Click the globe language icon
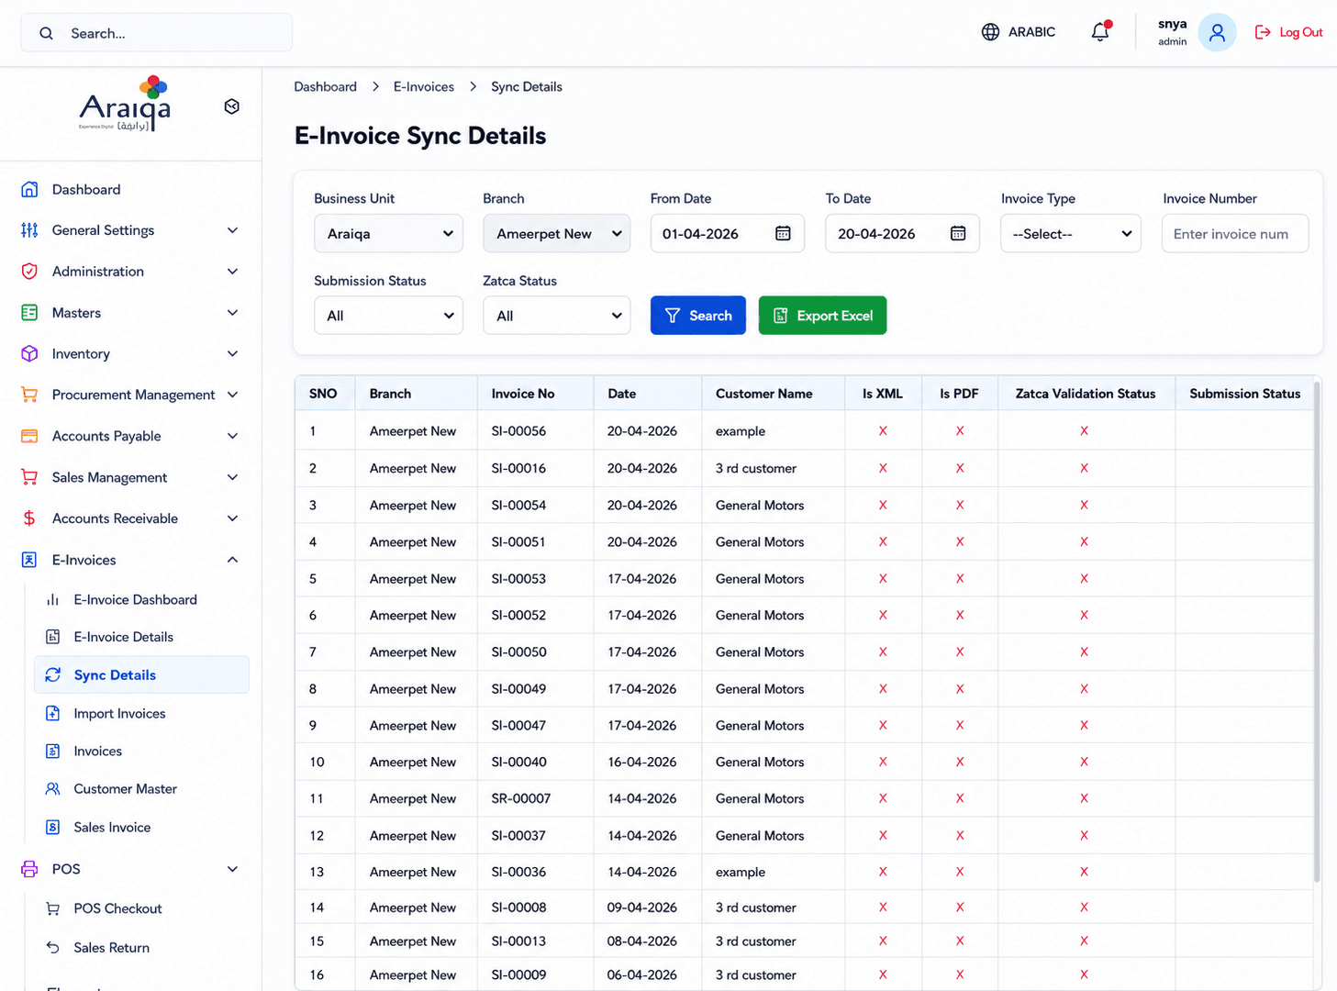The image size is (1337, 991). pyautogui.click(x=990, y=32)
